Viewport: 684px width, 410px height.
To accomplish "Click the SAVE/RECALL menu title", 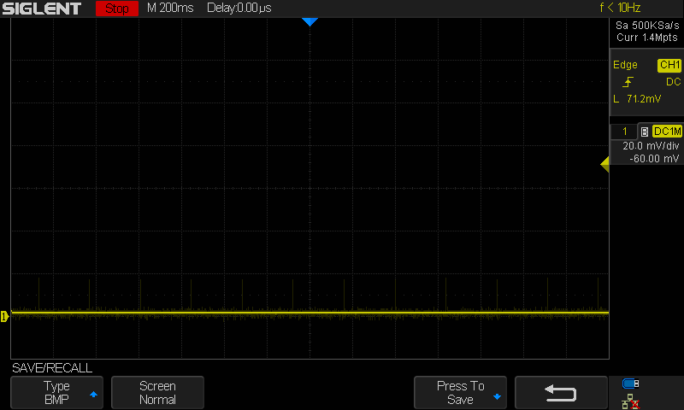I will pyautogui.click(x=52, y=368).
